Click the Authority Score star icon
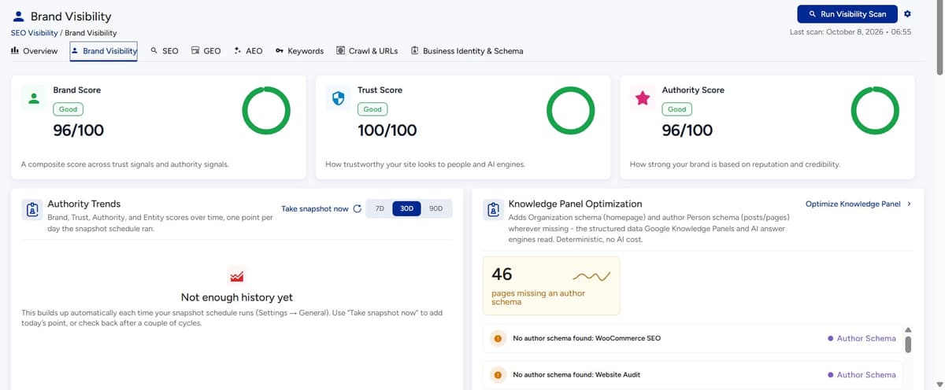This screenshot has width=945, height=390. coord(643,98)
